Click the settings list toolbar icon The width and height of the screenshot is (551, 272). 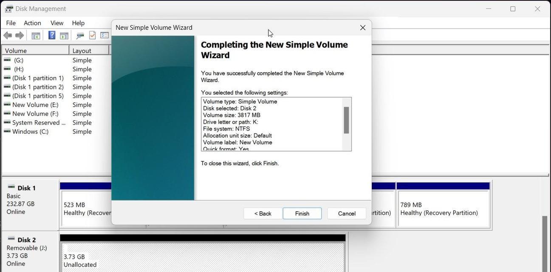(104, 36)
